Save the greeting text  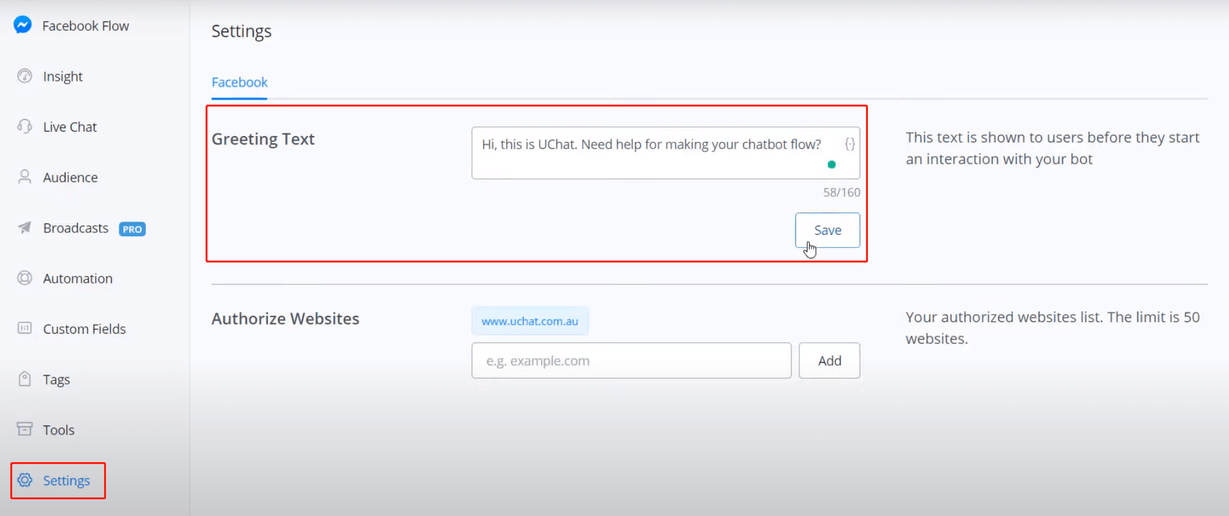point(827,230)
